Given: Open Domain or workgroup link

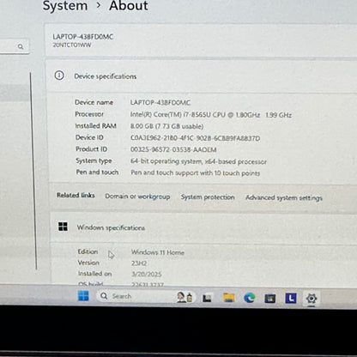Looking at the screenshot, I should 137,197.
